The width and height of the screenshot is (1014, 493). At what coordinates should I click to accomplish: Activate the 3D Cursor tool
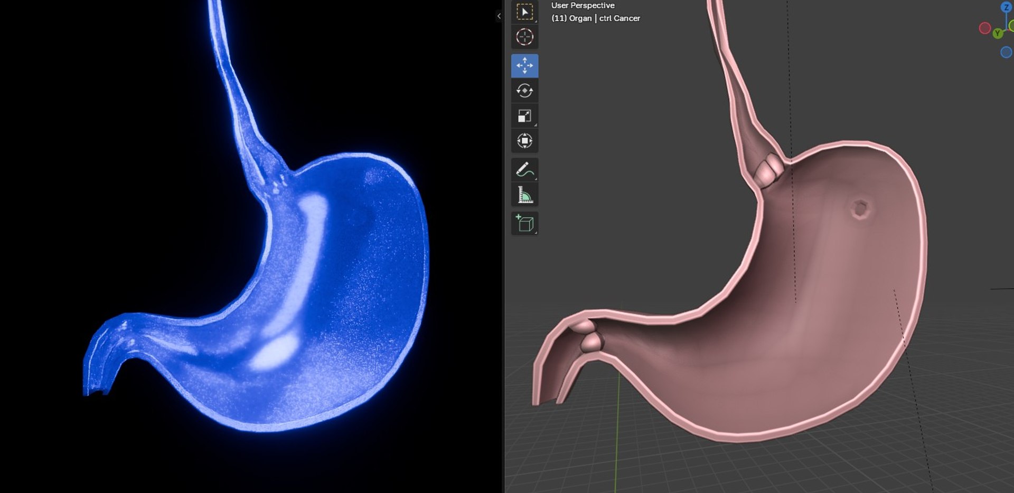(x=524, y=37)
